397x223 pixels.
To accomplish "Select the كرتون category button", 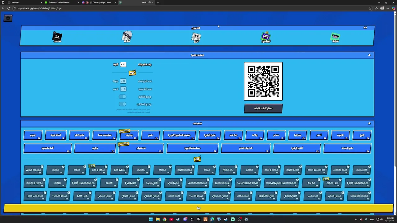I will (x=95, y=148).
